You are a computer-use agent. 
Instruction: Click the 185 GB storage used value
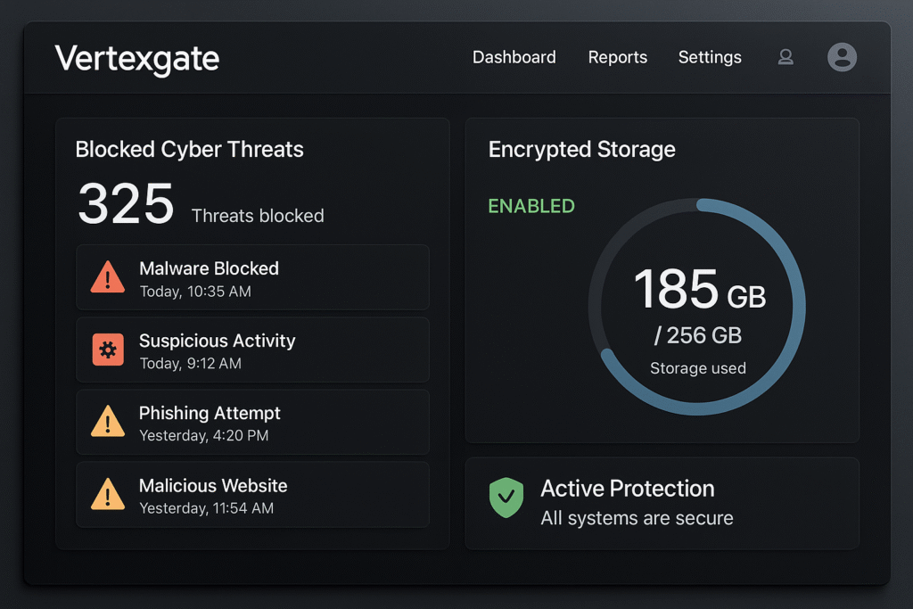point(699,290)
